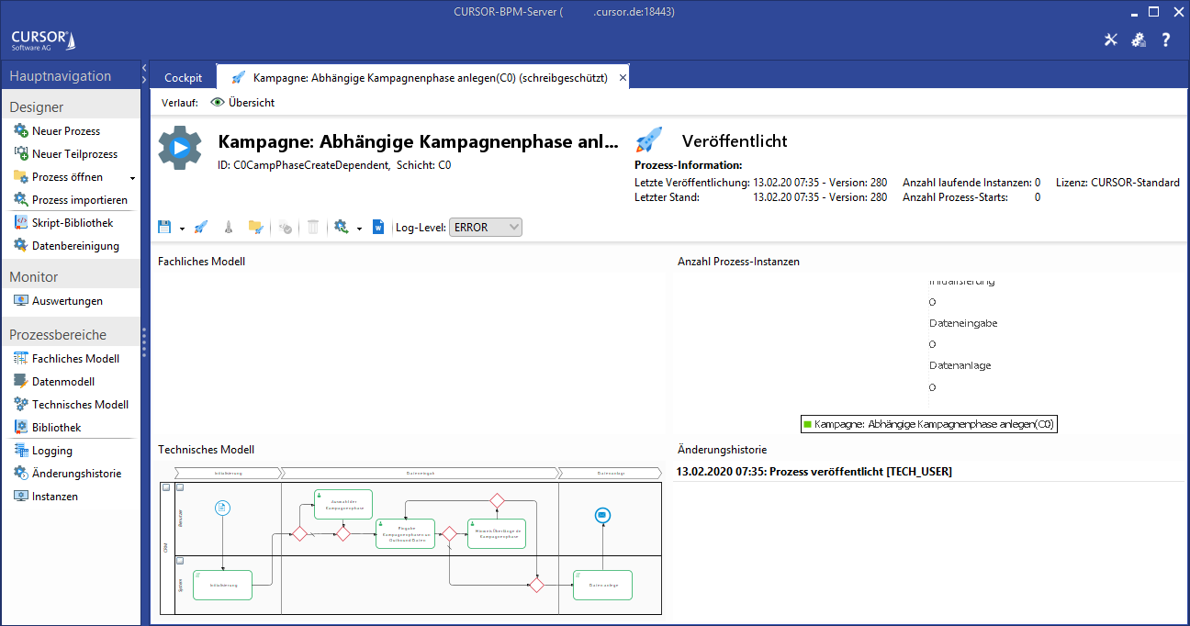
Task: Click the puzzle gears icon in header
Action: 1139,39
